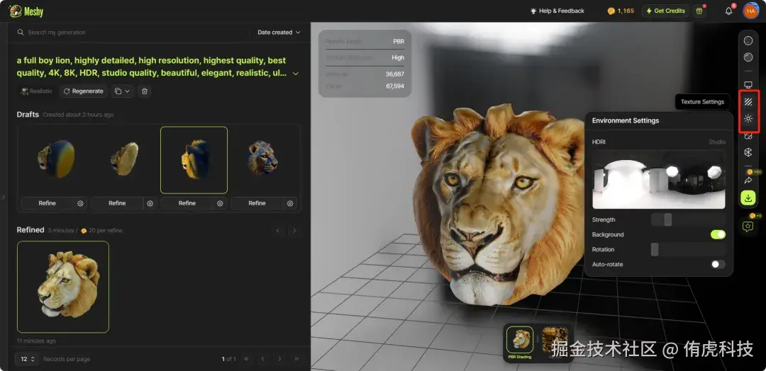Select the second draft thumbnail
This screenshot has height=371, width=766.
tap(124, 160)
